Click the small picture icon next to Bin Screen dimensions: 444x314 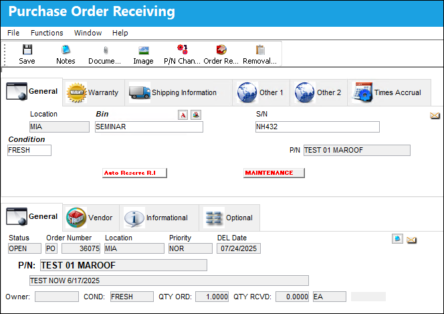pyautogui.click(x=196, y=115)
